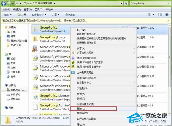Screen dimensions: 172x126
Task: Open the 图片 library
Action: point(11,63)
